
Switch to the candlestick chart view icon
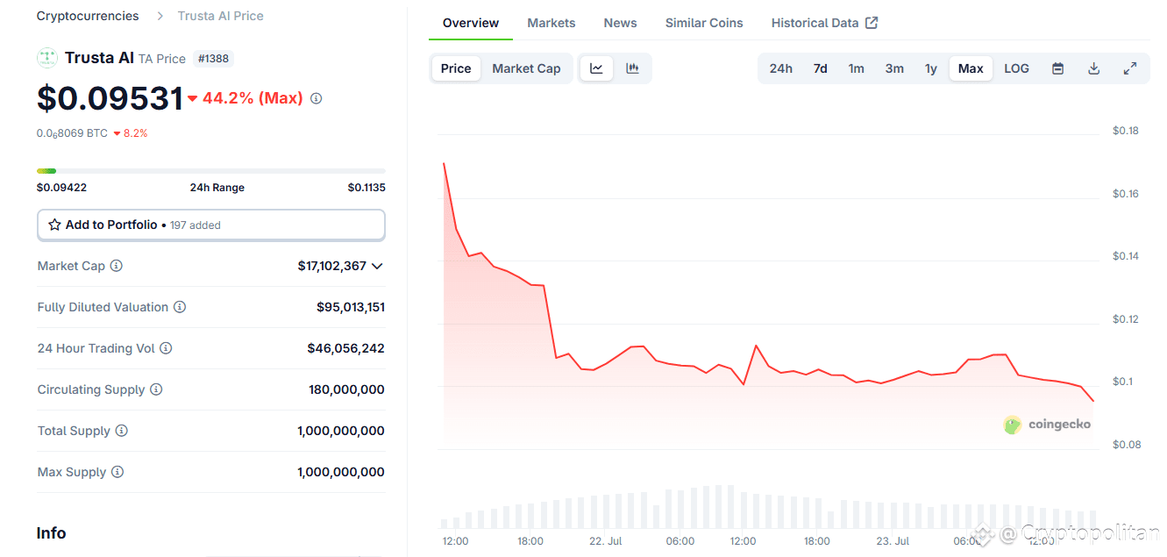point(632,68)
